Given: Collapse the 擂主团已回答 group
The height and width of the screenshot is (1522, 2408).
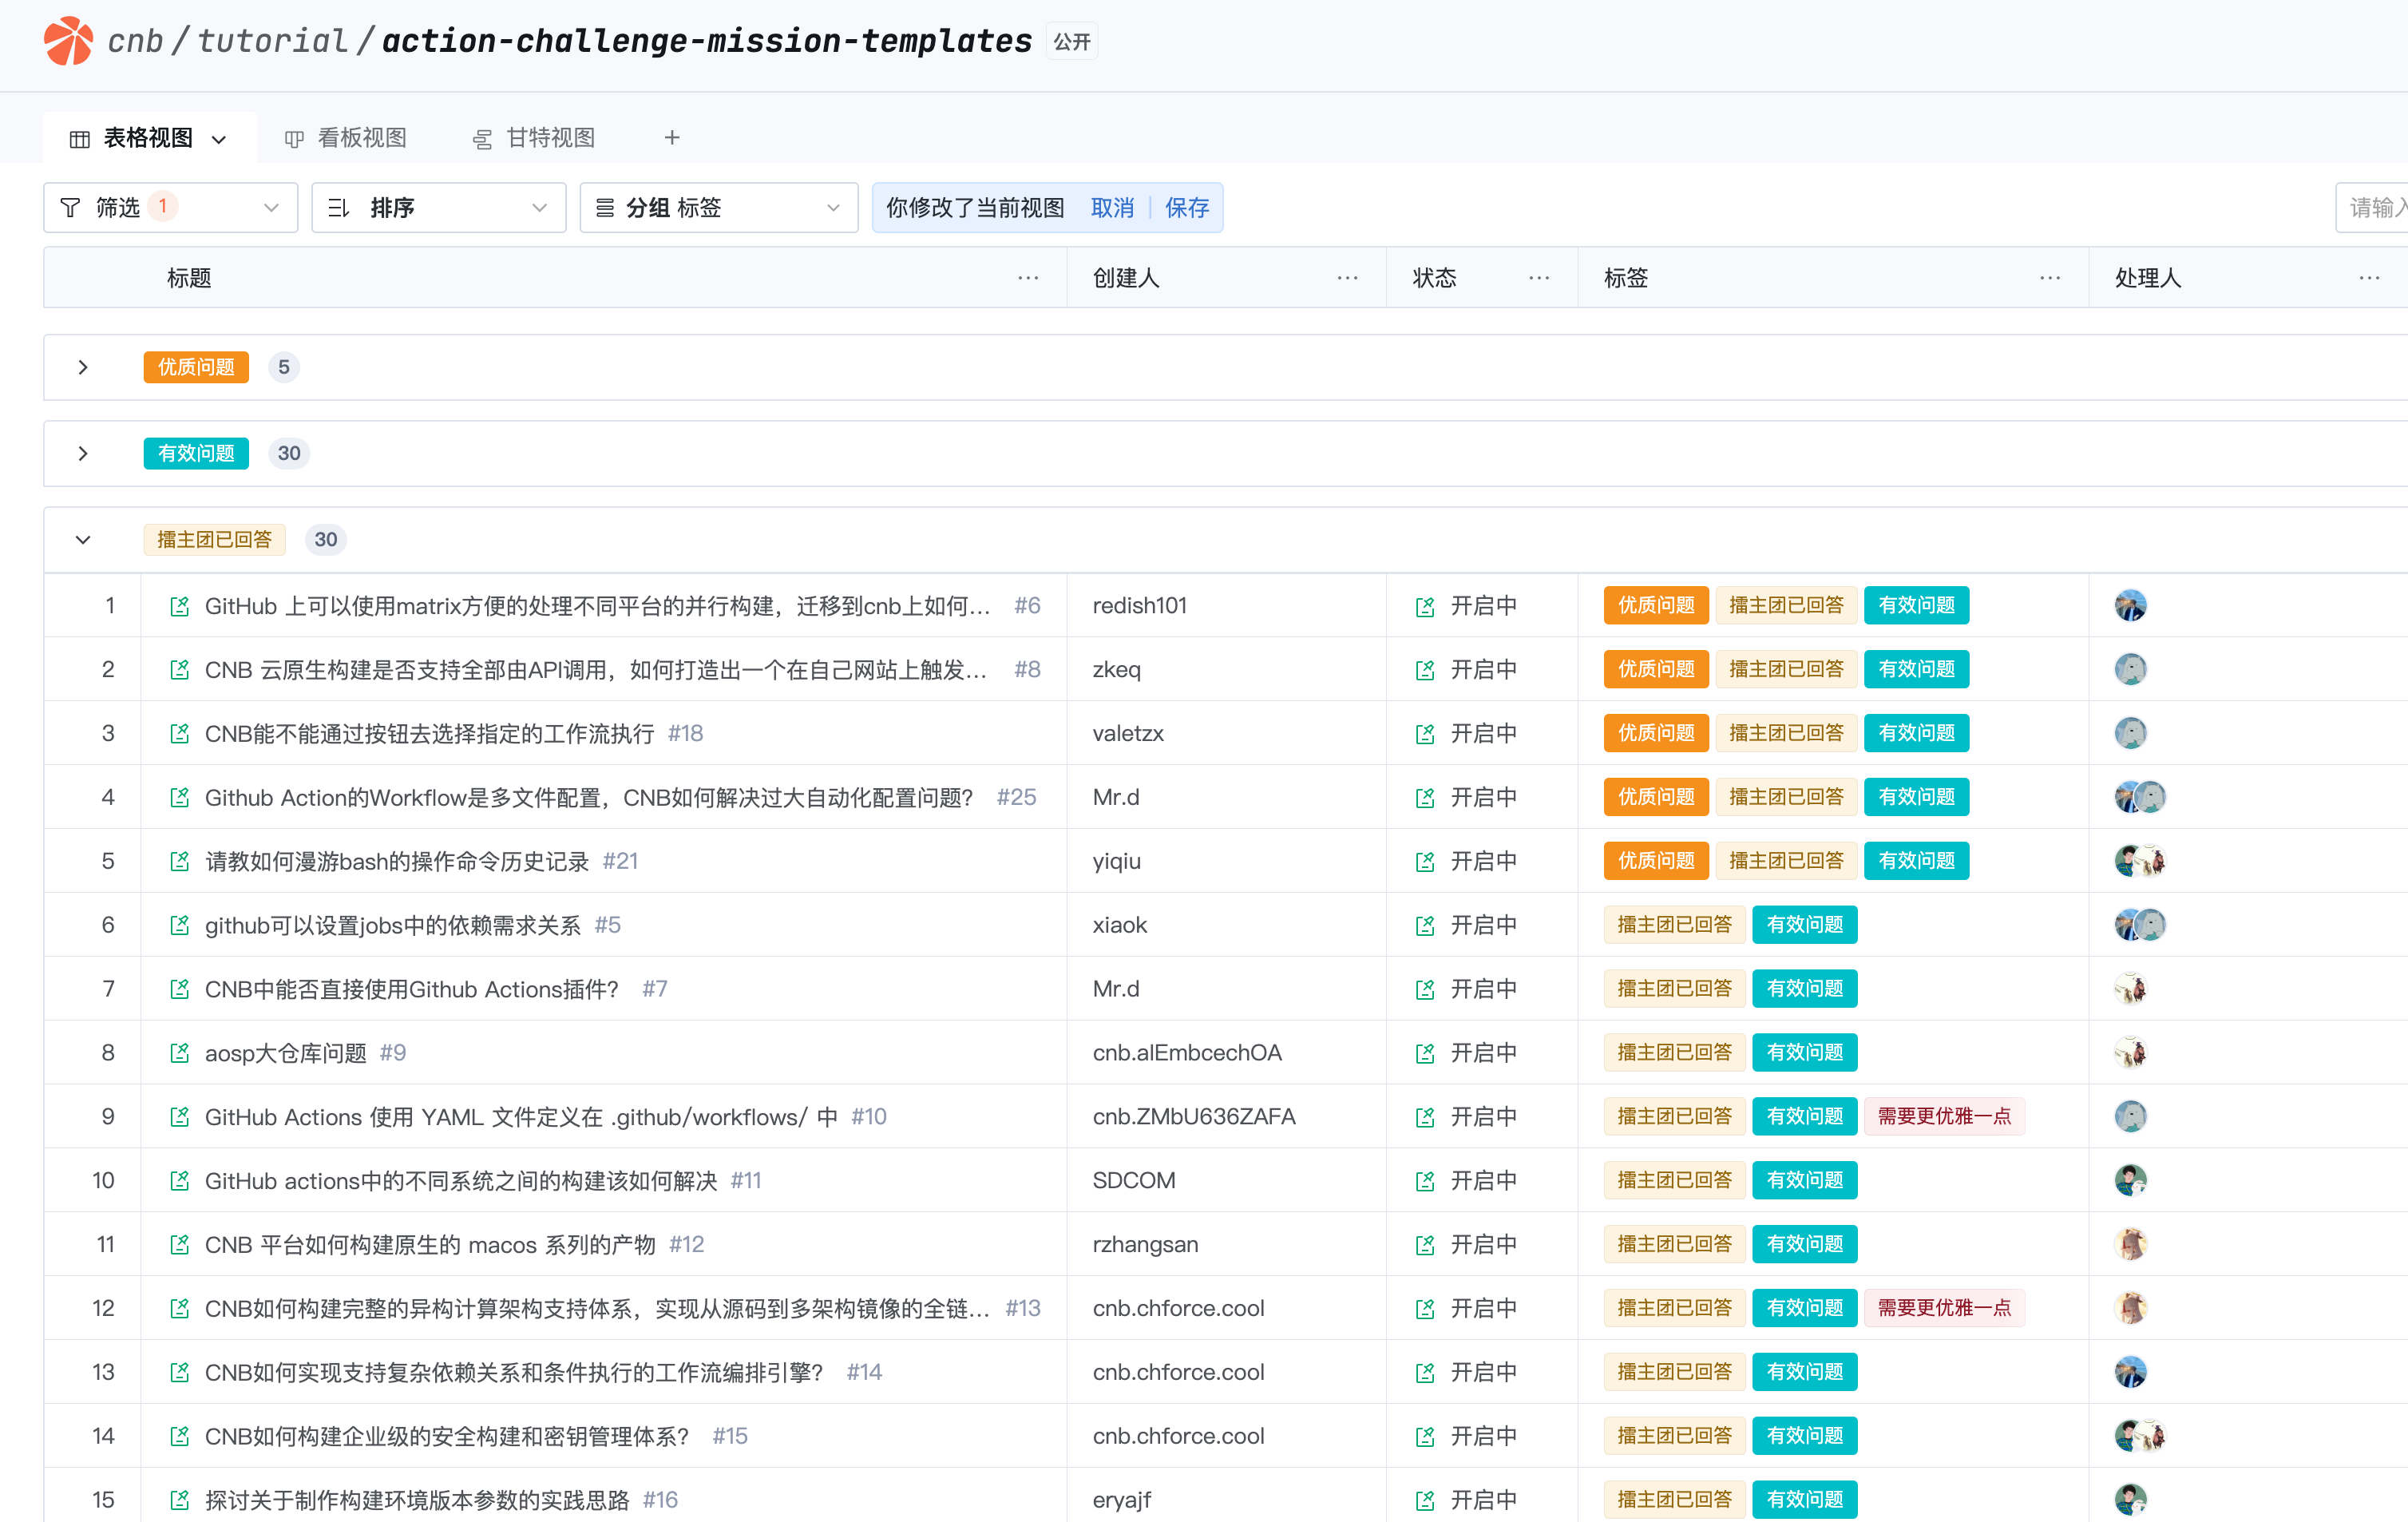Looking at the screenshot, I should pyautogui.click(x=83, y=540).
